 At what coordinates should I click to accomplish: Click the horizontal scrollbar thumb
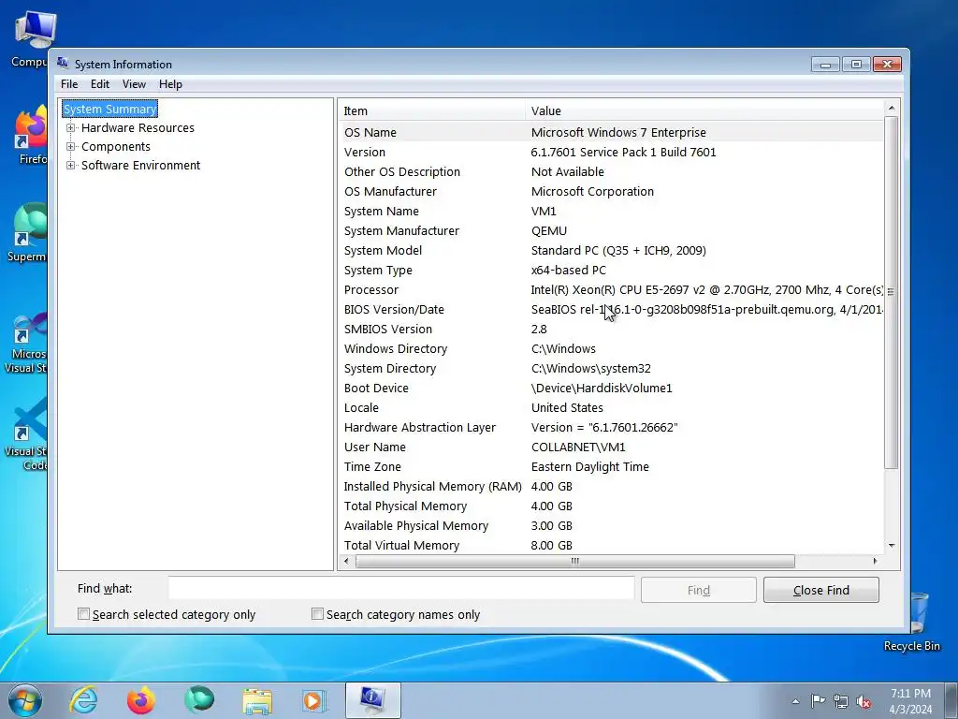pos(575,561)
